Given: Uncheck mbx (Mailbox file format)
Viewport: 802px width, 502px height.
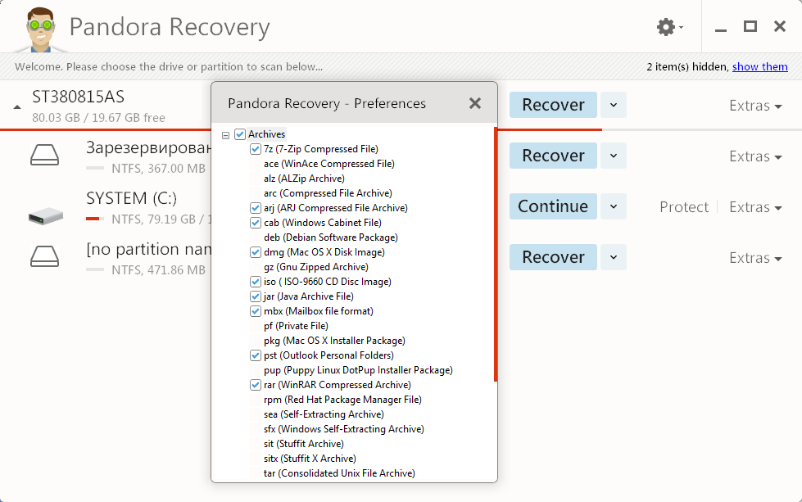Looking at the screenshot, I should click(256, 311).
